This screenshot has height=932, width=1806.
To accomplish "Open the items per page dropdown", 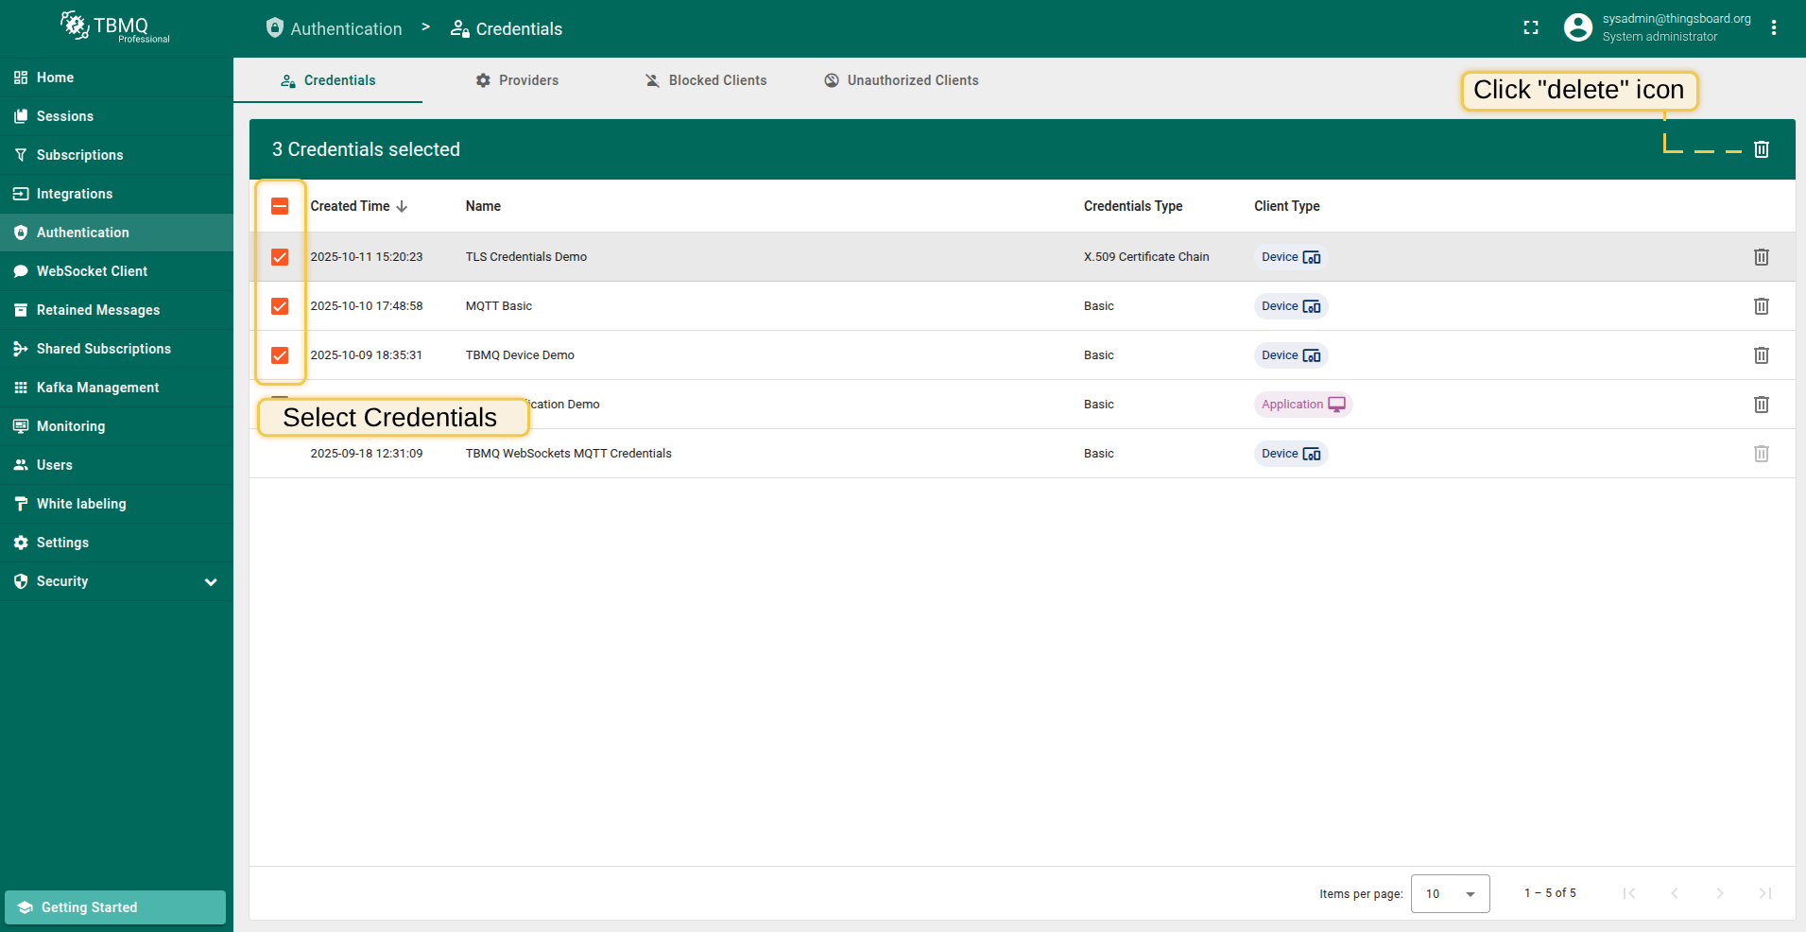I will click(1450, 893).
